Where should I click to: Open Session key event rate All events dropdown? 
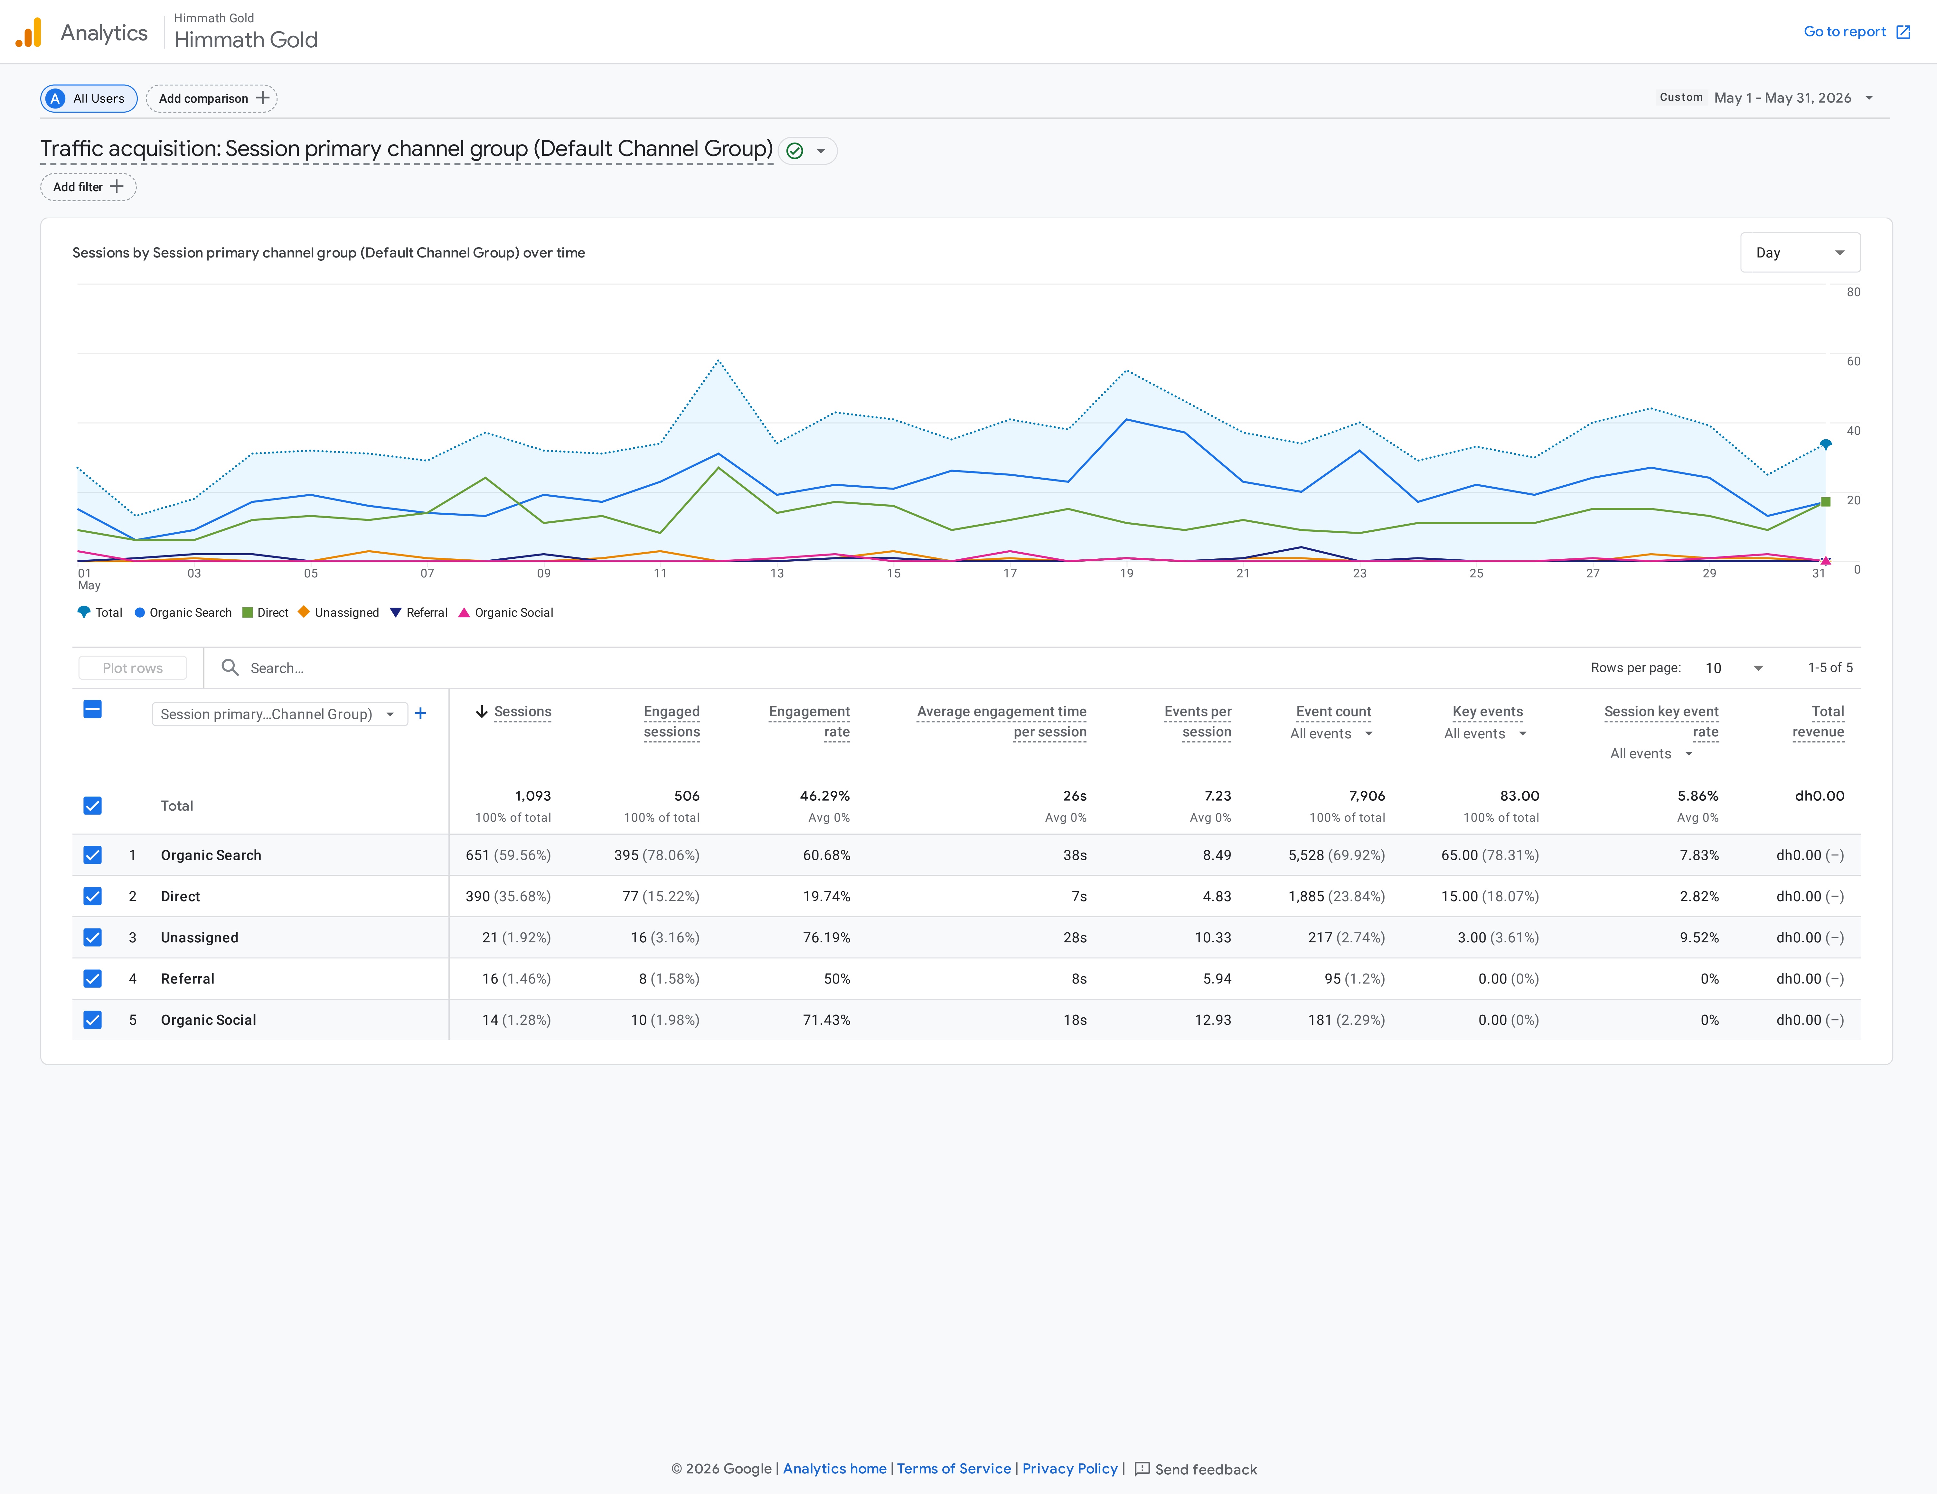coord(1651,754)
